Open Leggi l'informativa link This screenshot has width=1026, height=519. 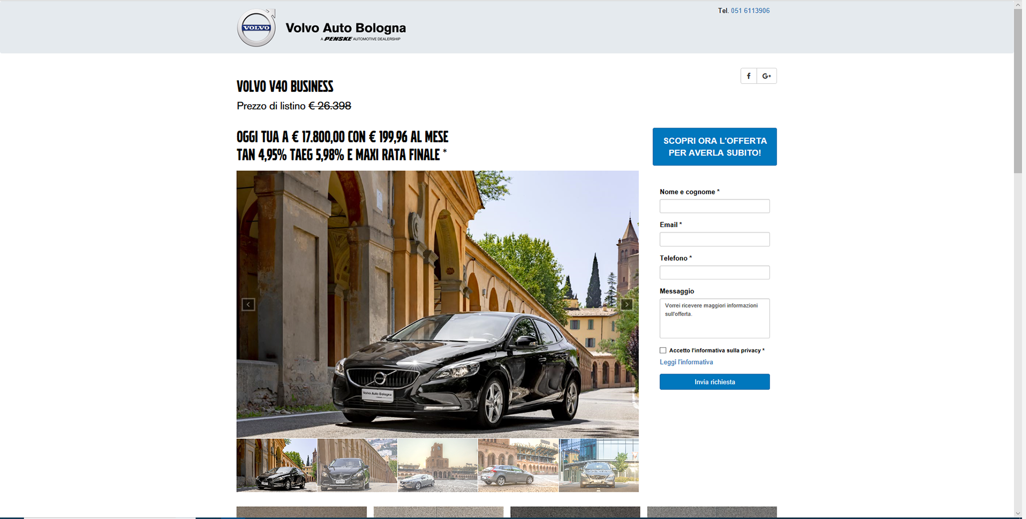pos(686,362)
